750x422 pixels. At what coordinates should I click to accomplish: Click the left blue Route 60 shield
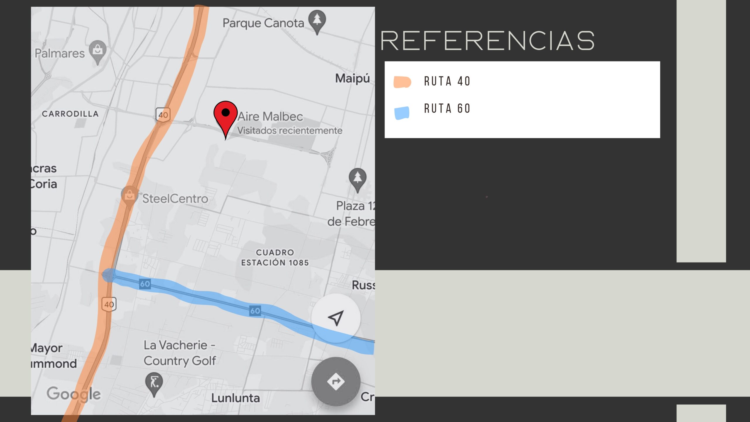(145, 284)
